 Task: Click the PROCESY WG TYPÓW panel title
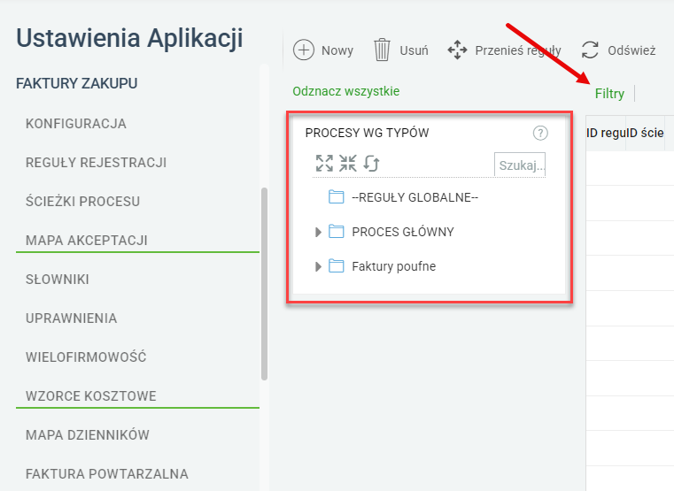click(367, 133)
